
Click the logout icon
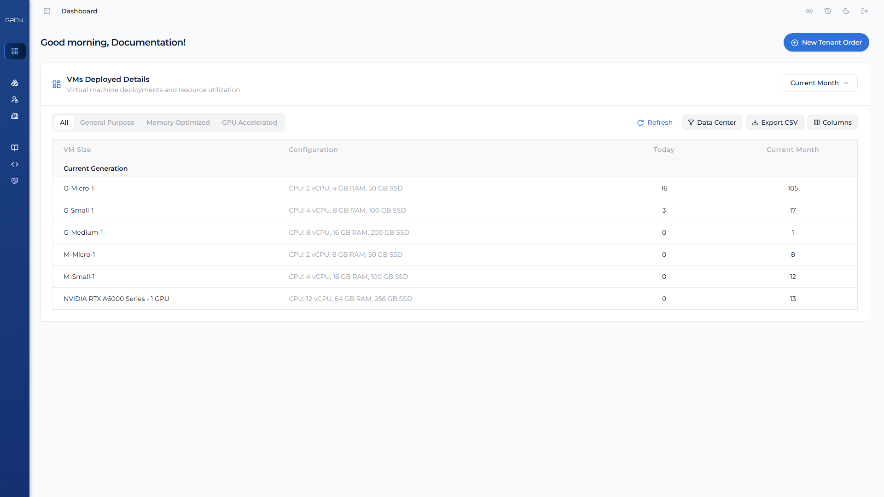click(865, 11)
